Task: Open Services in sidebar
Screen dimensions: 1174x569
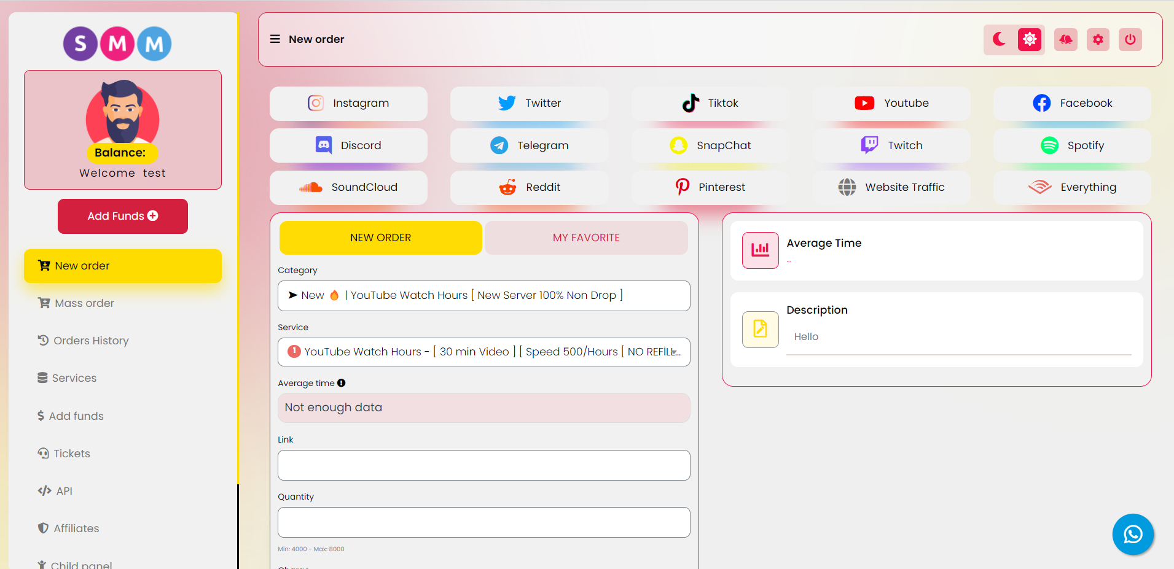Action: tap(123, 378)
